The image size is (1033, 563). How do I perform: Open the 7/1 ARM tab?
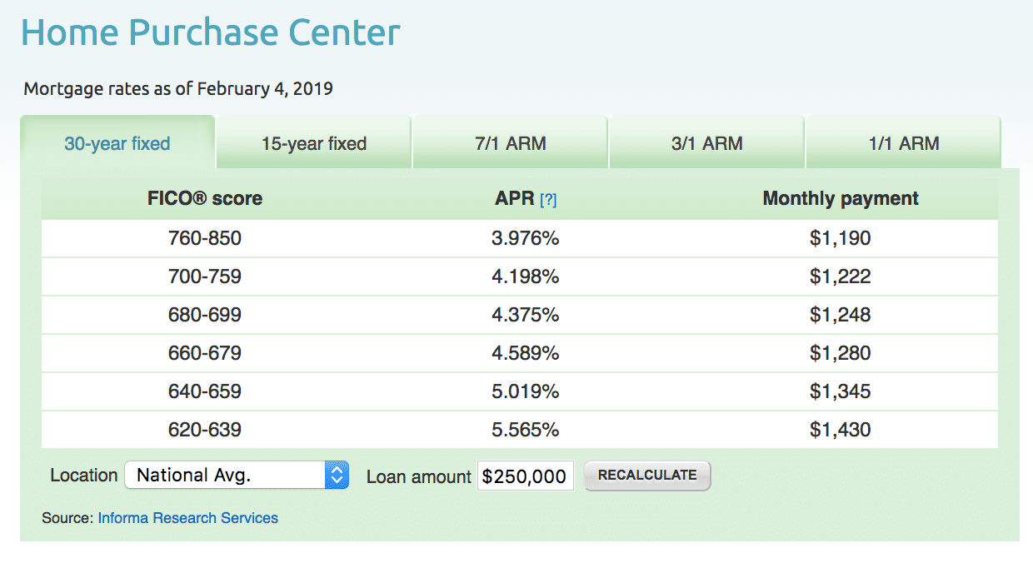510,143
